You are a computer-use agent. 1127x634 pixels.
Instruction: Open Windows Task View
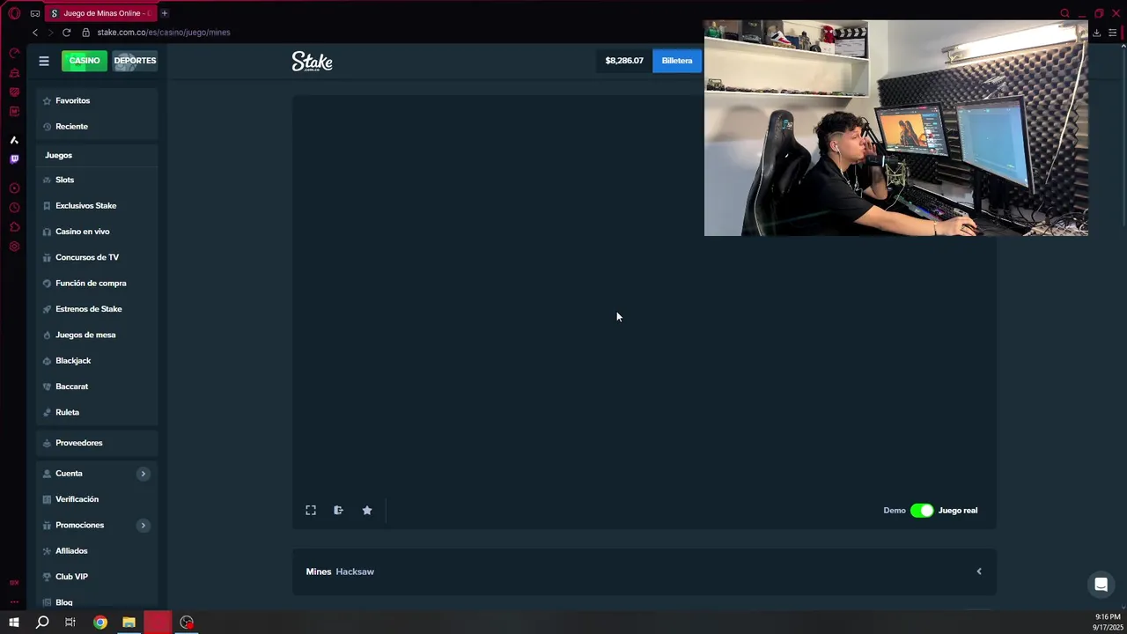tap(70, 623)
